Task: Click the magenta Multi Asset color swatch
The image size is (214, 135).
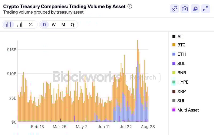Action: click(174, 110)
